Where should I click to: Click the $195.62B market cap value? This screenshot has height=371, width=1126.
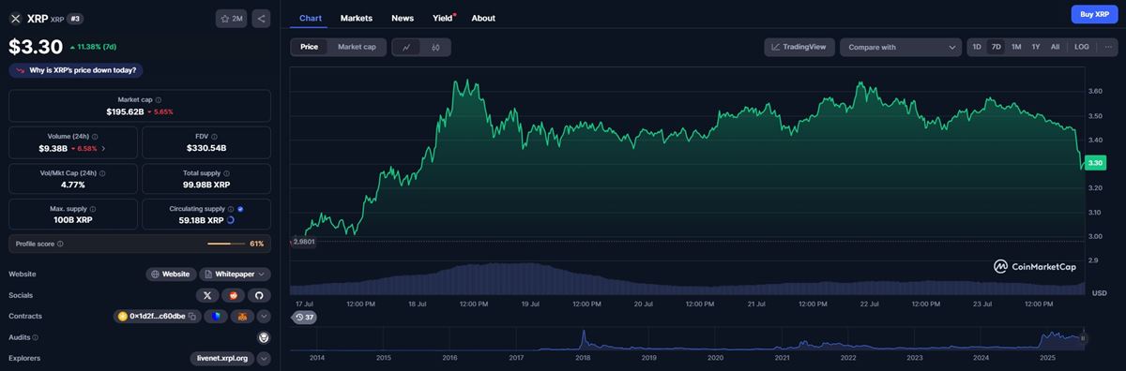125,111
